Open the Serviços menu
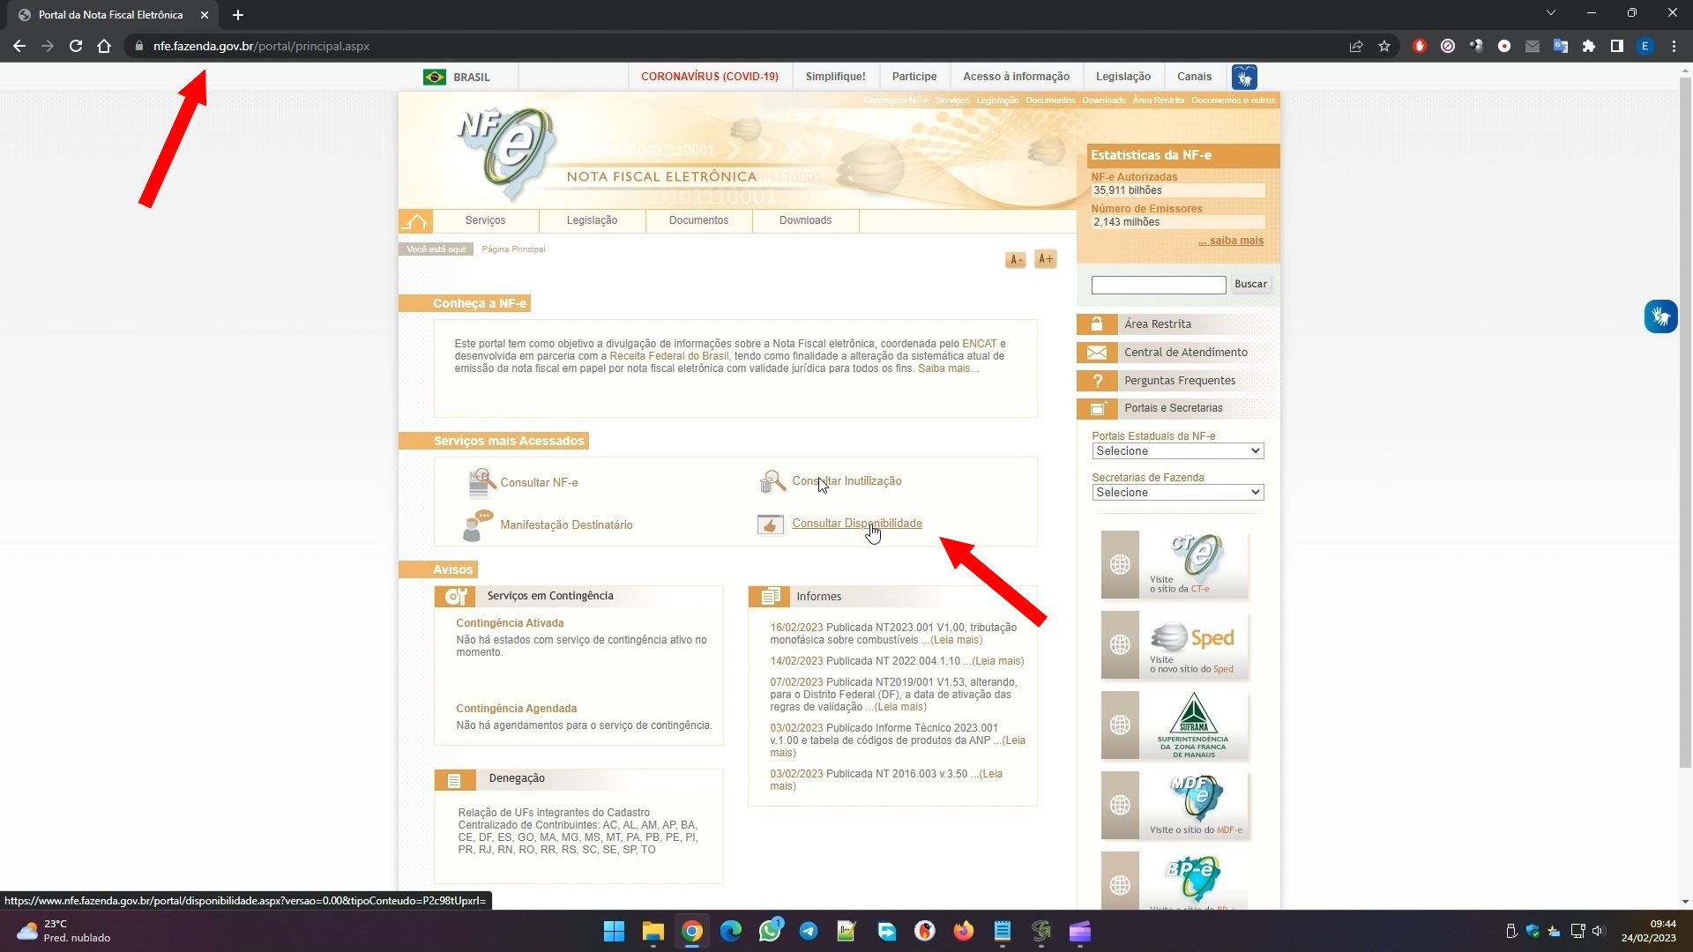The width and height of the screenshot is (1693, 952). click(486, 220)
